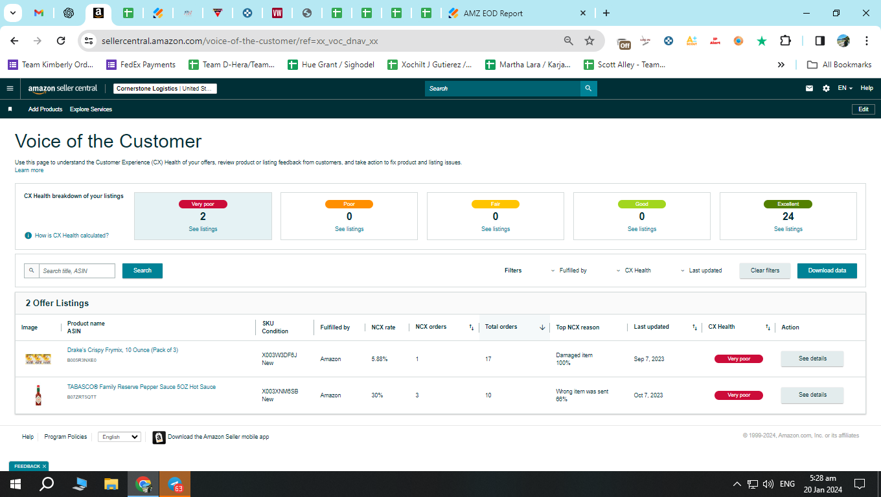The height and width of the screenshot is (497, 881).
Task: Click the 'Search title, ASIN' input field
Action: (77, 271)
